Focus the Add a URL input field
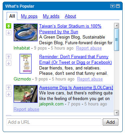125x134 pixels. pyautogui.click(x=54, y=122)
